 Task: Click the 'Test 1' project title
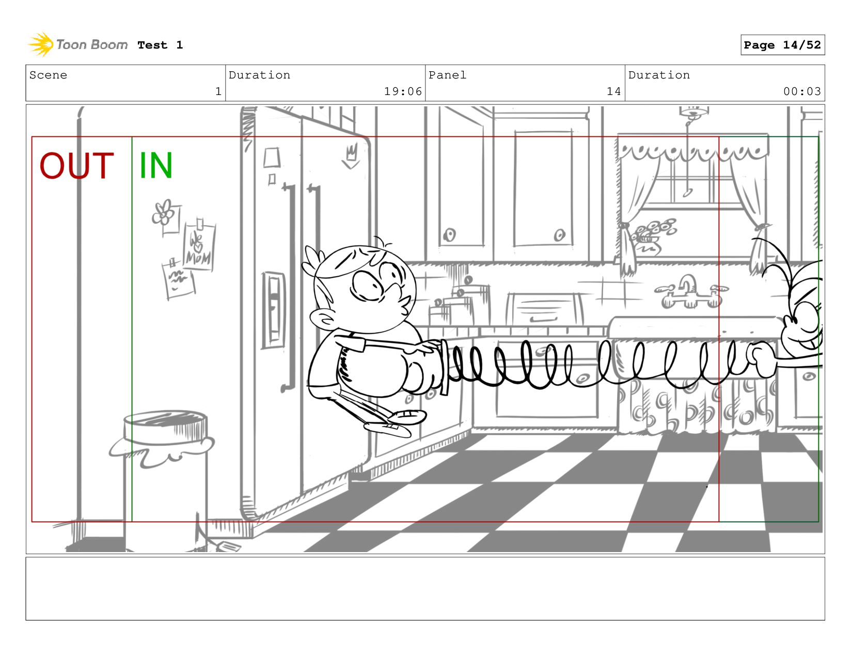[160, 45]
